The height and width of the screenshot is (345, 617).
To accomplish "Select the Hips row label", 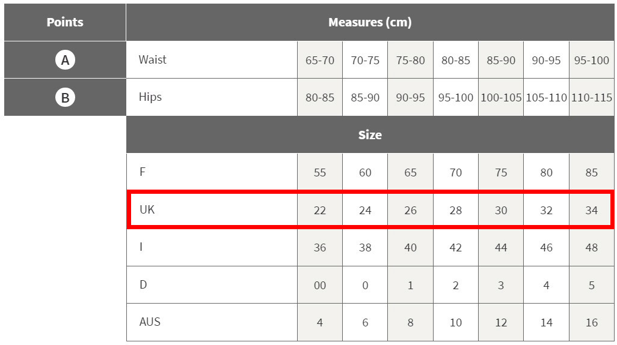I will (150, 97).
